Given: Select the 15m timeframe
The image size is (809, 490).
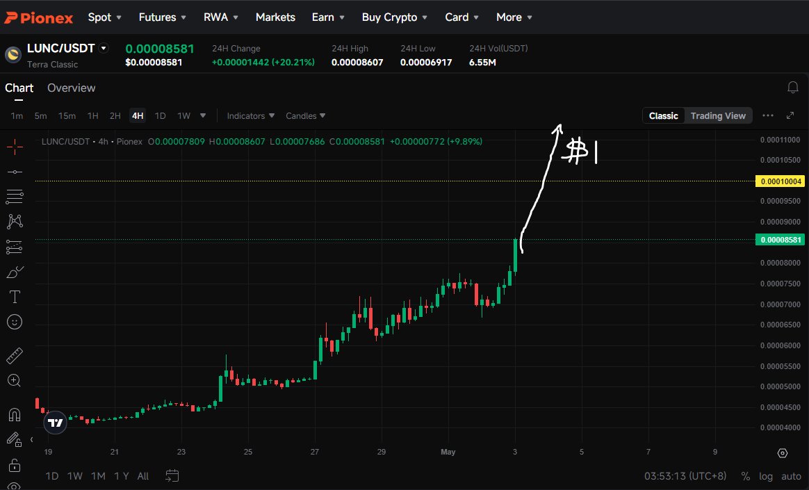Looking at the screenshot, I should point(67,115).
